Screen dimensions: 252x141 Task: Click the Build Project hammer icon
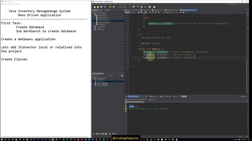tap(138, 7)
